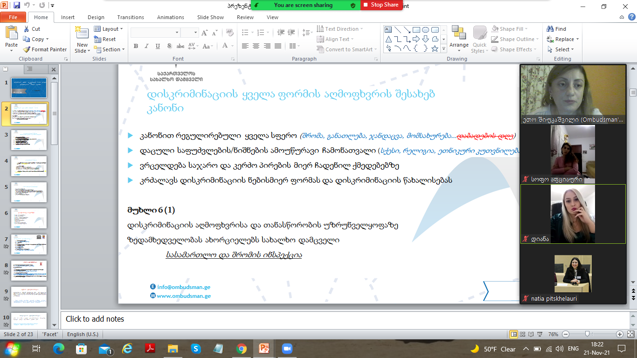This screenshot has height=358, width=637.
Task: Center-align the paragraph text
Action: (x=256, y=46)
